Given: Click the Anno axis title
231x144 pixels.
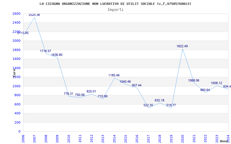Looking at the screenshot, I should (224, 141).
